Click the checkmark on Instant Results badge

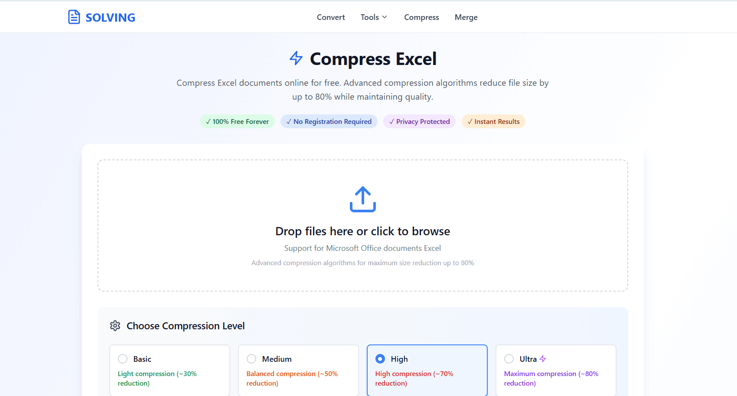470,121
